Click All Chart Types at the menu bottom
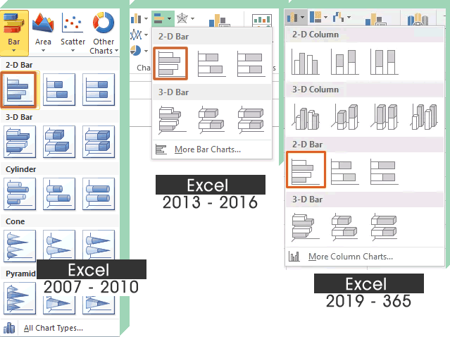 click(x=54, y=328)
